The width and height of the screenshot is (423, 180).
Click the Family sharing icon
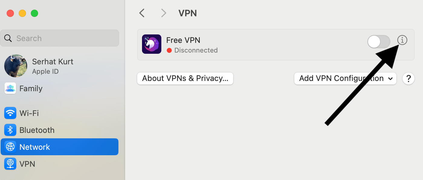(x=10, y=88)
